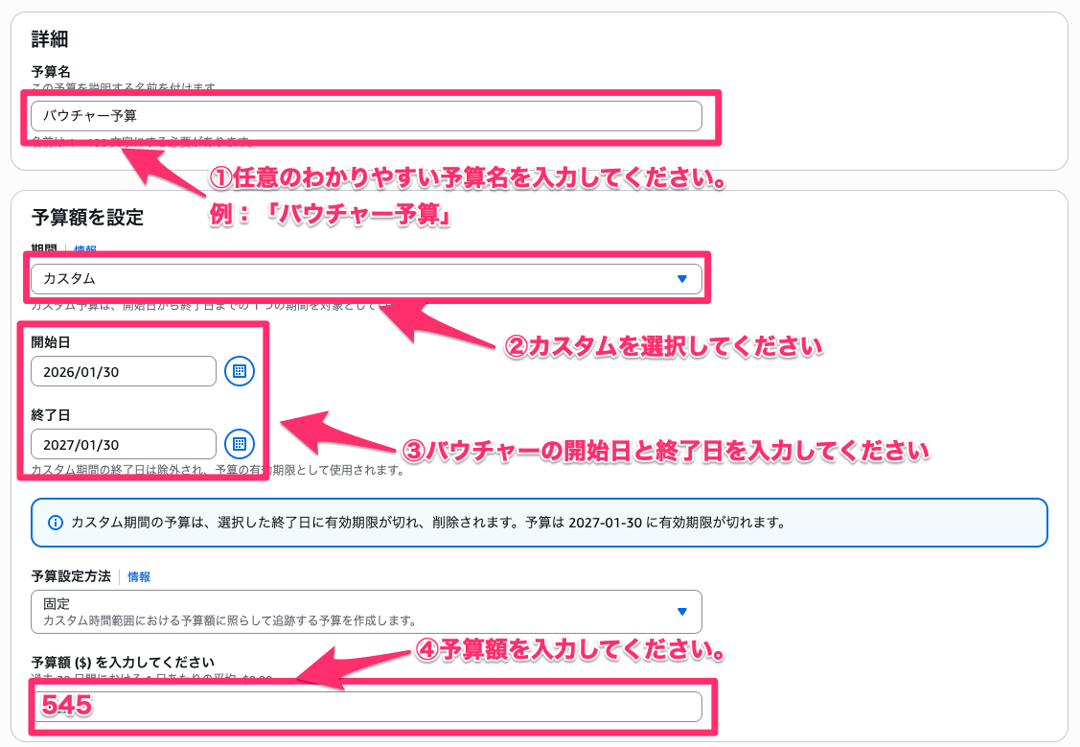1080x747 pixels.
Task: Click the blue arrow on the 期間 dropdown
Action: (681, 278)
